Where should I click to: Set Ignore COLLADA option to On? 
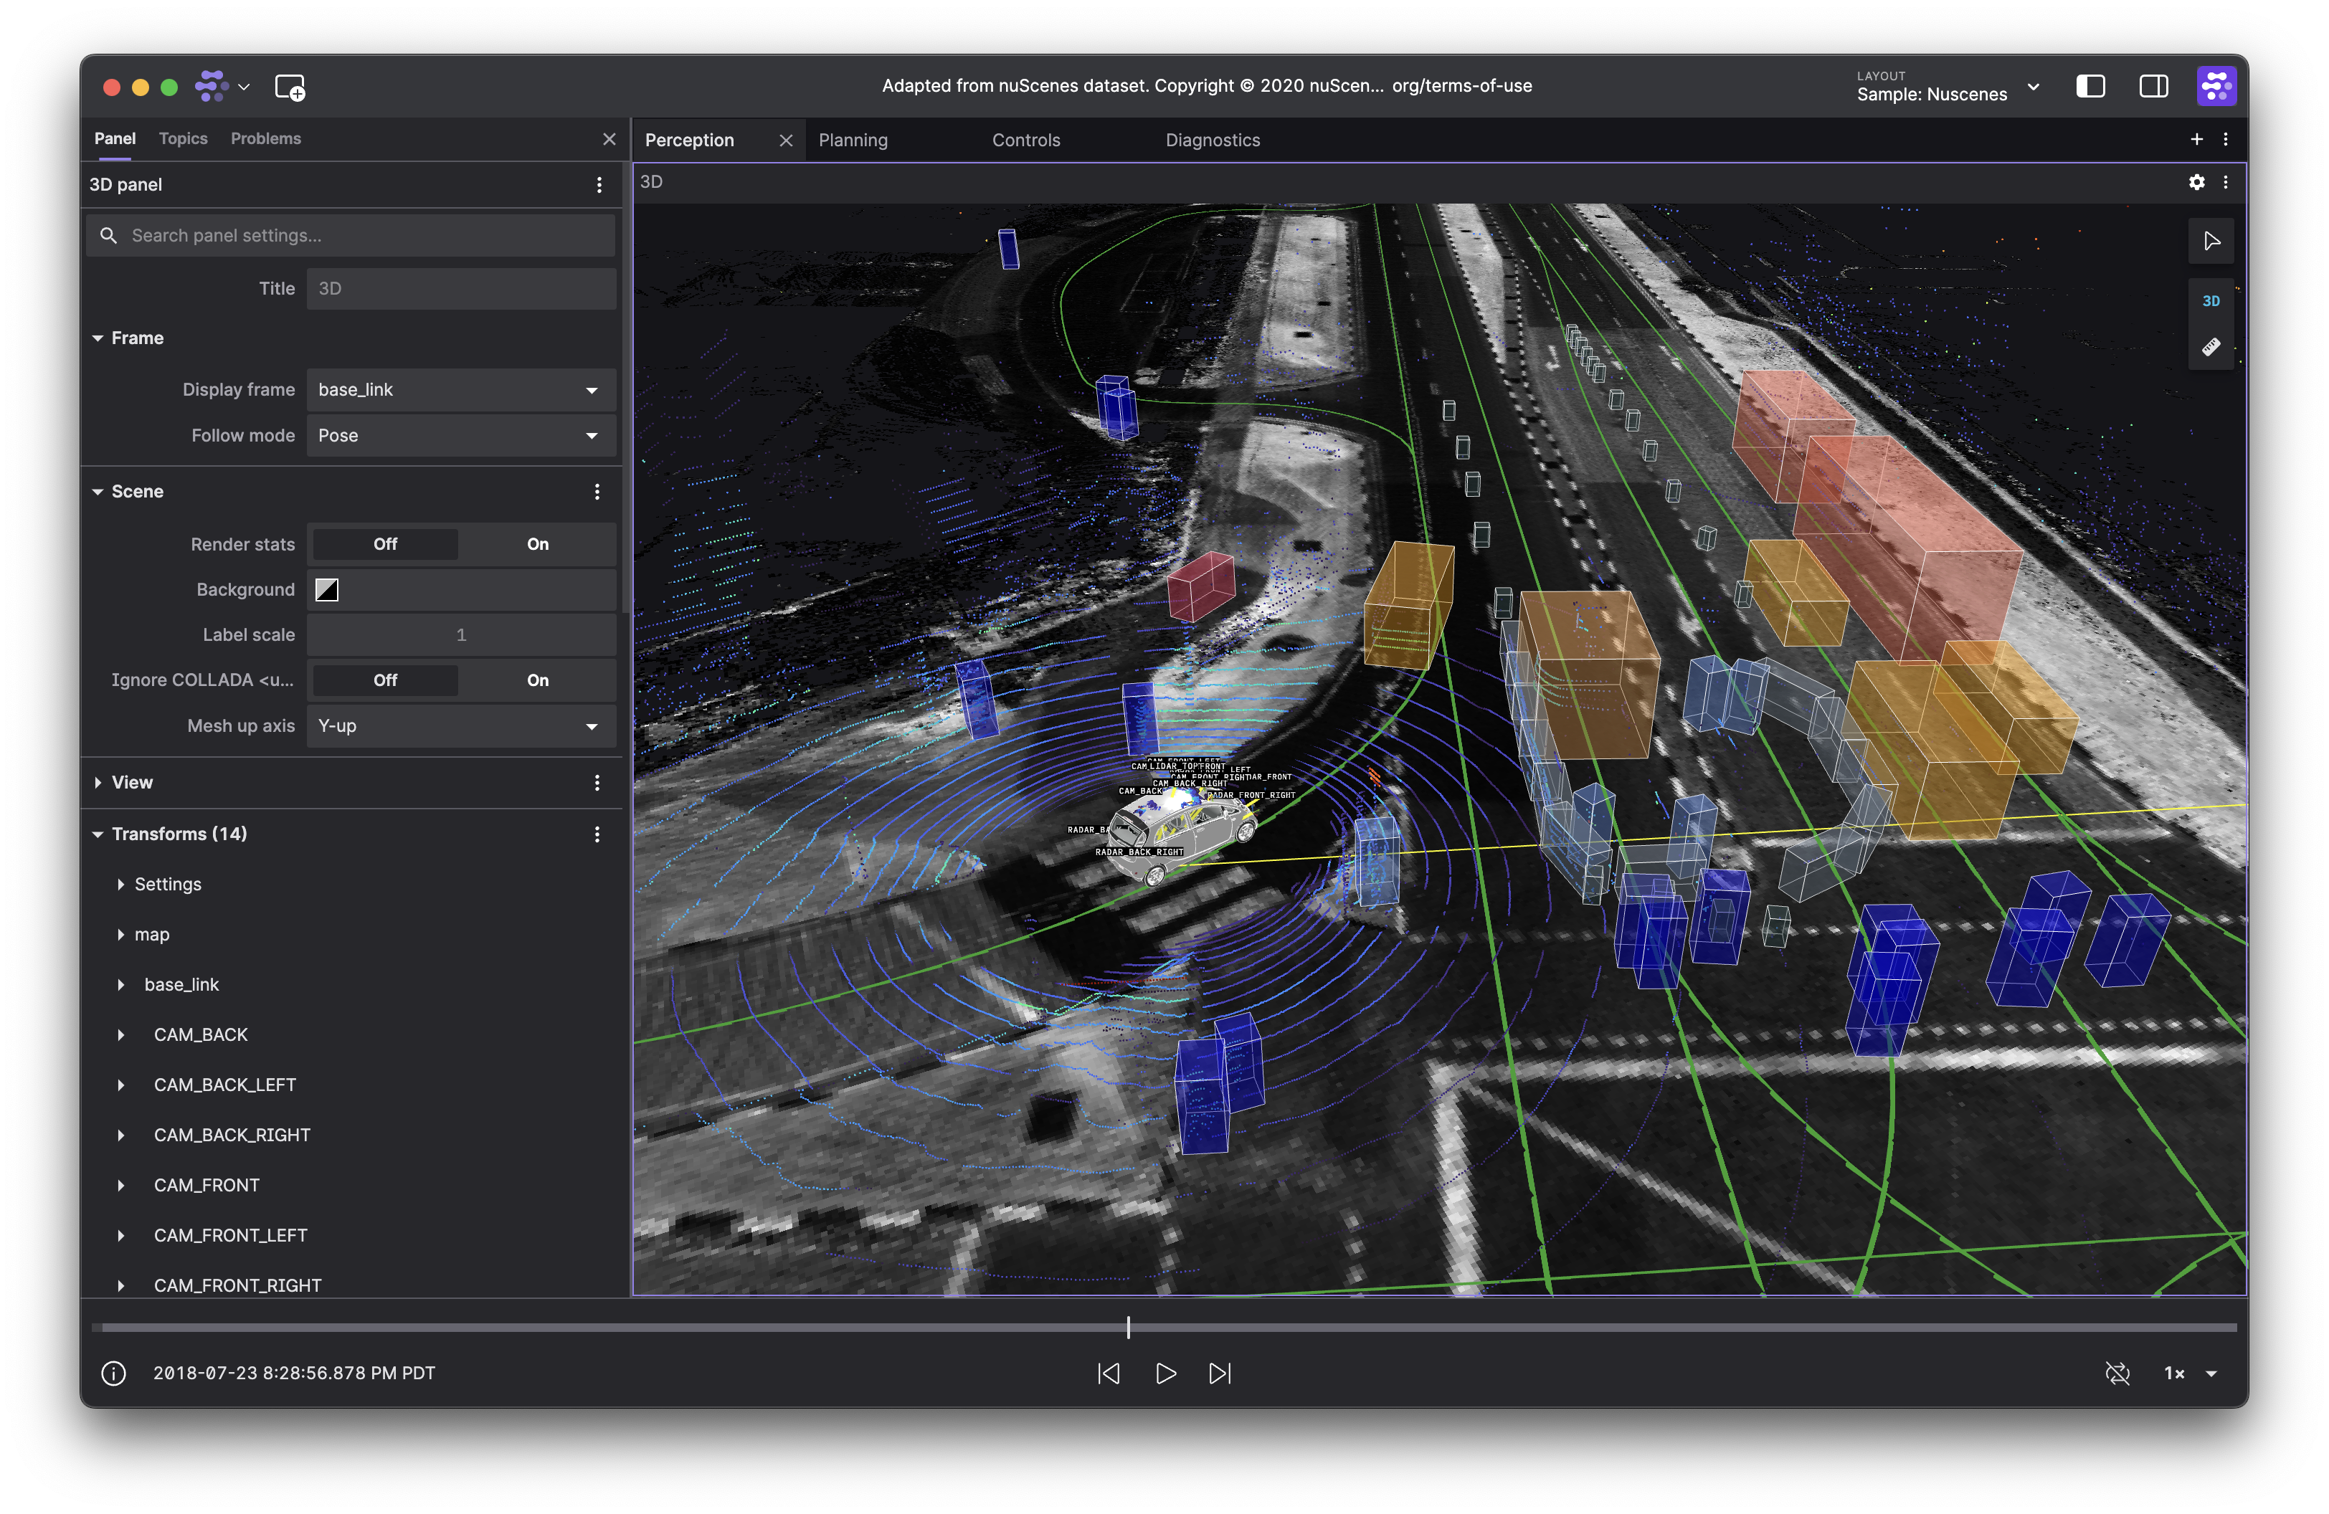(x=537, y=680)
